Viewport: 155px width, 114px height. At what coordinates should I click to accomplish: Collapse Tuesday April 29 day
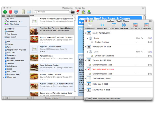(85, 60)
